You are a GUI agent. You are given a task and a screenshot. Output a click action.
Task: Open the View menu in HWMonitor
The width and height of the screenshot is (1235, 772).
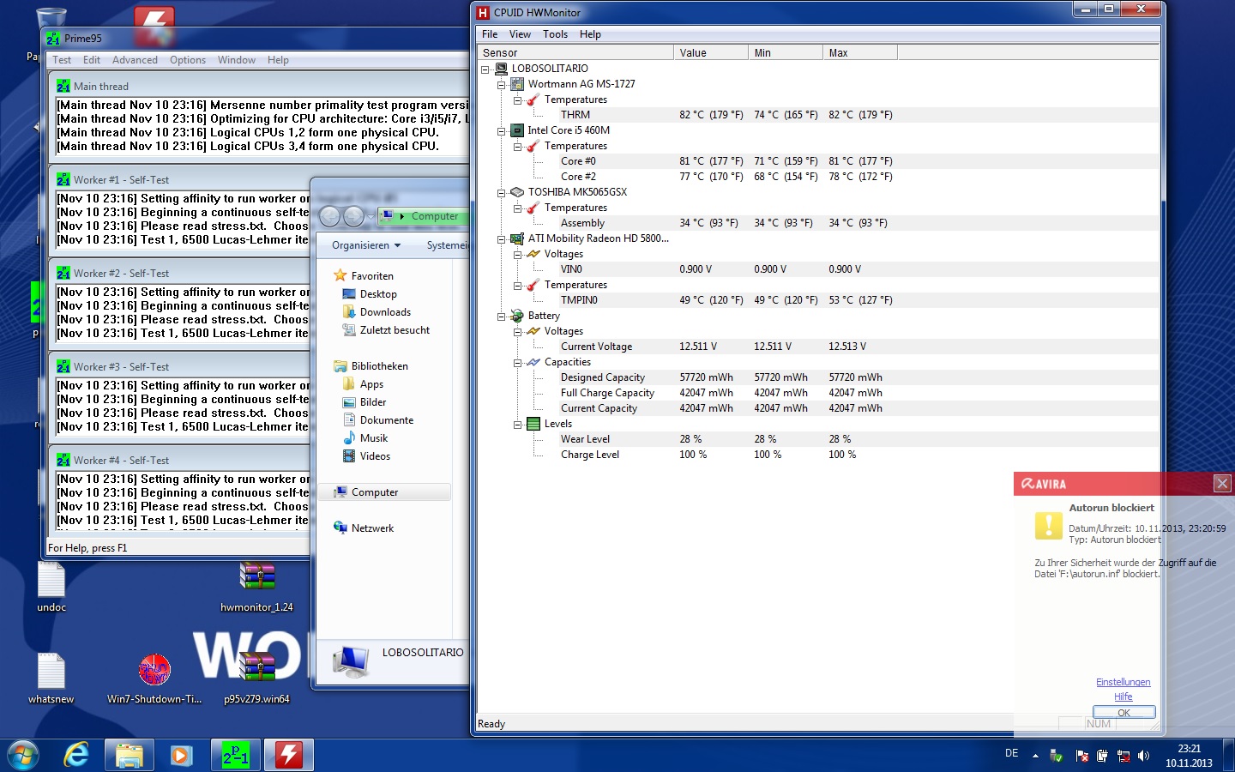pyautogui.click(x=520, y=34)
